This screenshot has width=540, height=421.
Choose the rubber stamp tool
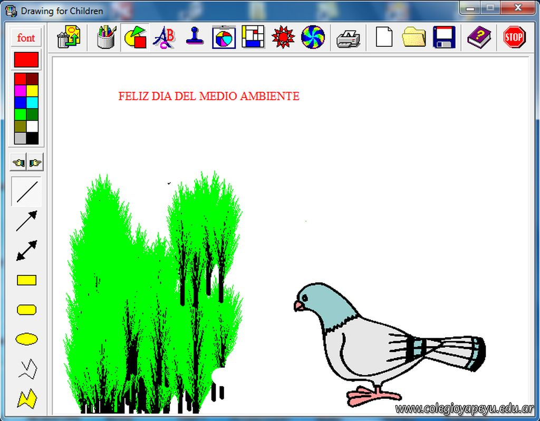click(x=195, y=37)
